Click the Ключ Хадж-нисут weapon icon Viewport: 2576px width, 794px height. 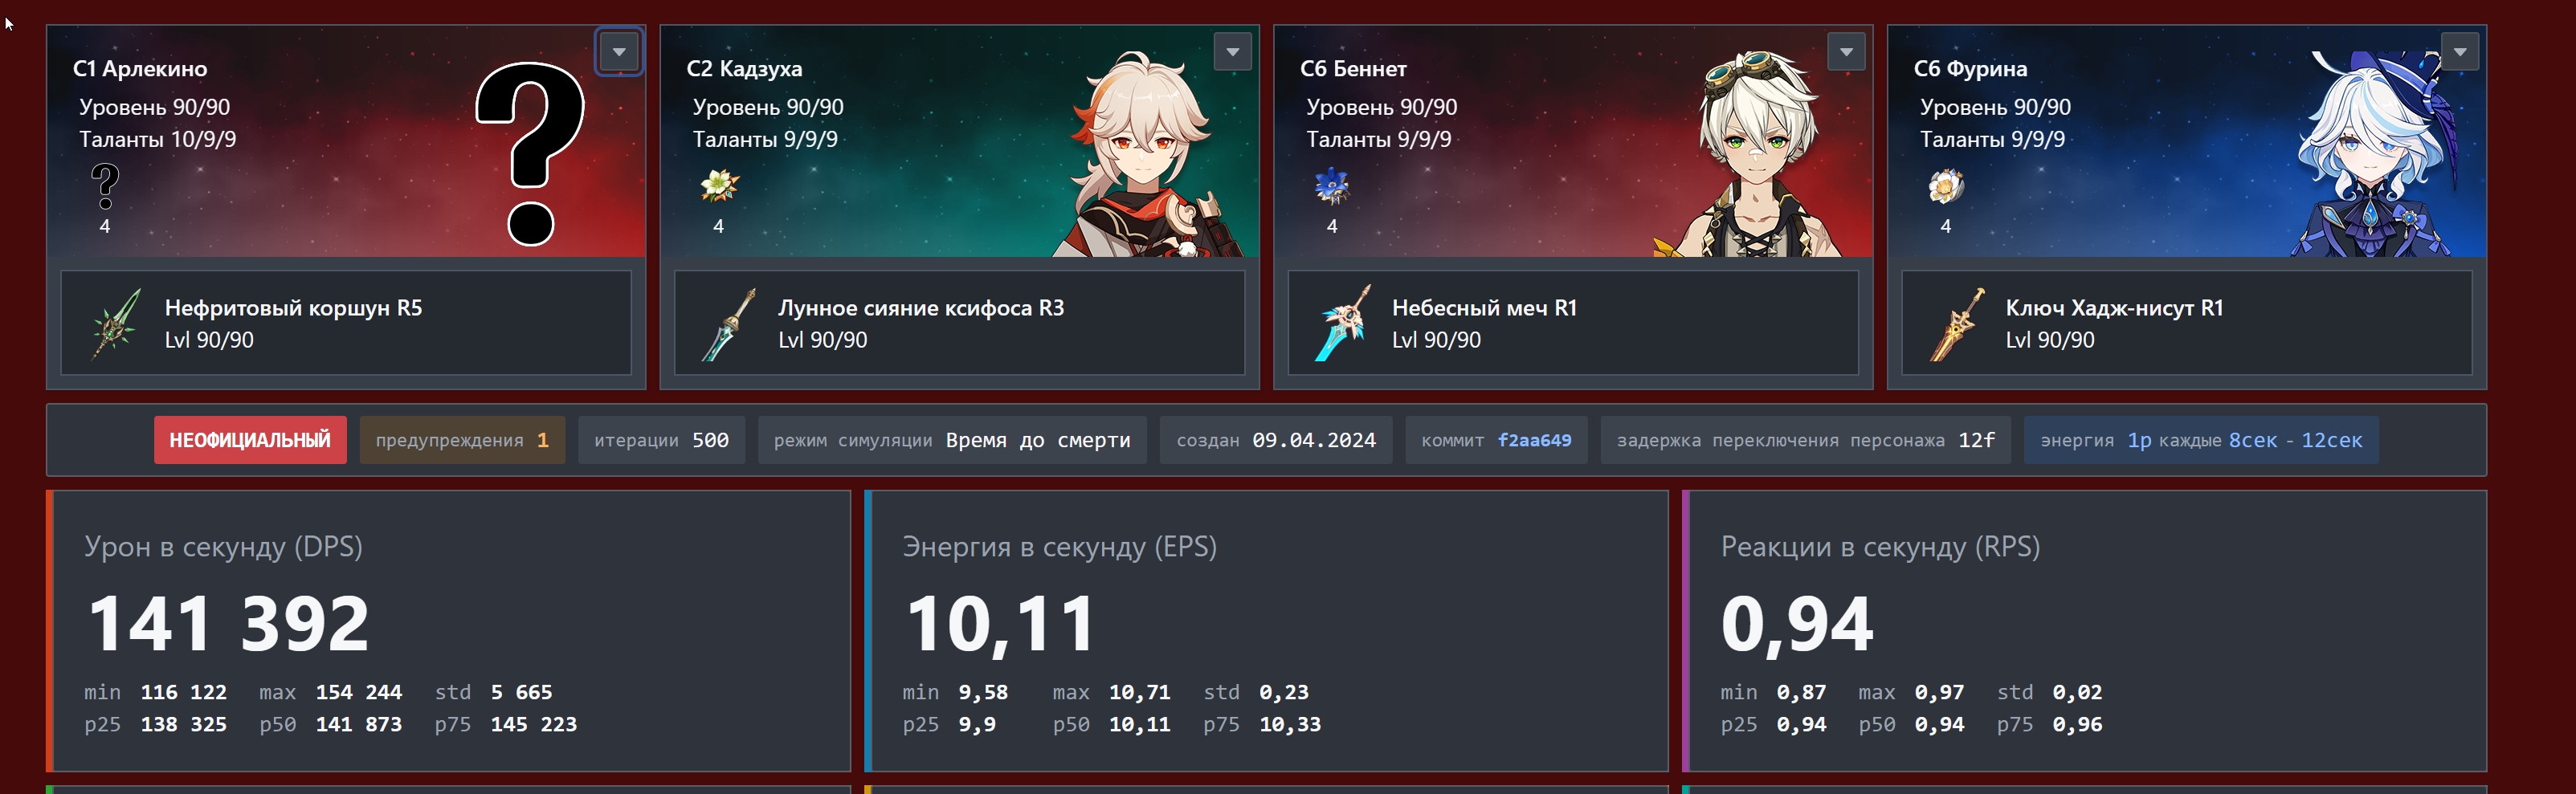click(x=1957, y=323)
